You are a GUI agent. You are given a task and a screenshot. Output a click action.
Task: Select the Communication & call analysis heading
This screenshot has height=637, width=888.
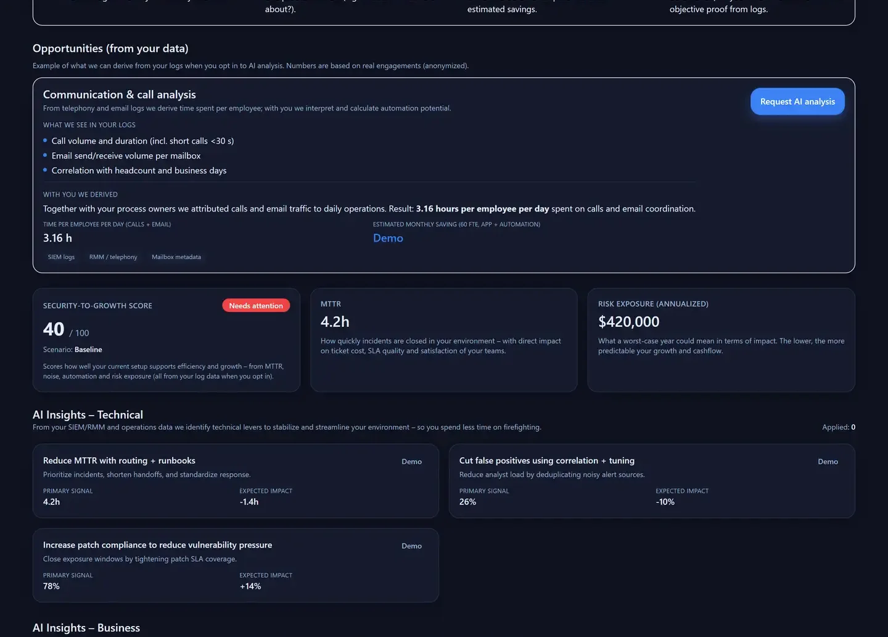click(x=119, y=94)
